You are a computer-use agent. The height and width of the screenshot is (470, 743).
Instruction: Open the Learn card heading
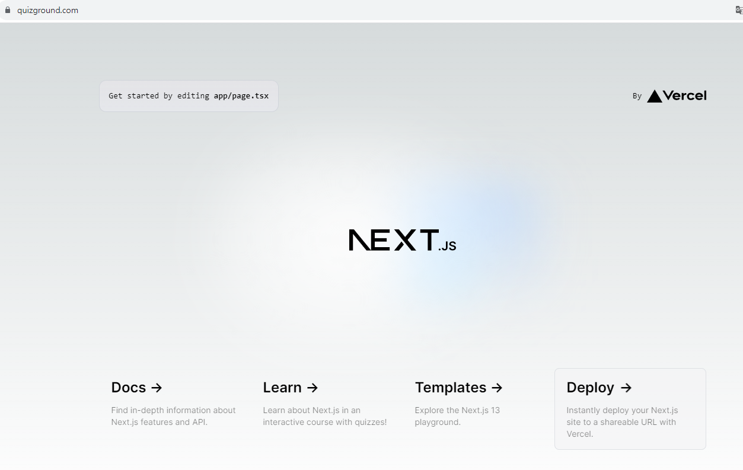(x=291, y=388)
